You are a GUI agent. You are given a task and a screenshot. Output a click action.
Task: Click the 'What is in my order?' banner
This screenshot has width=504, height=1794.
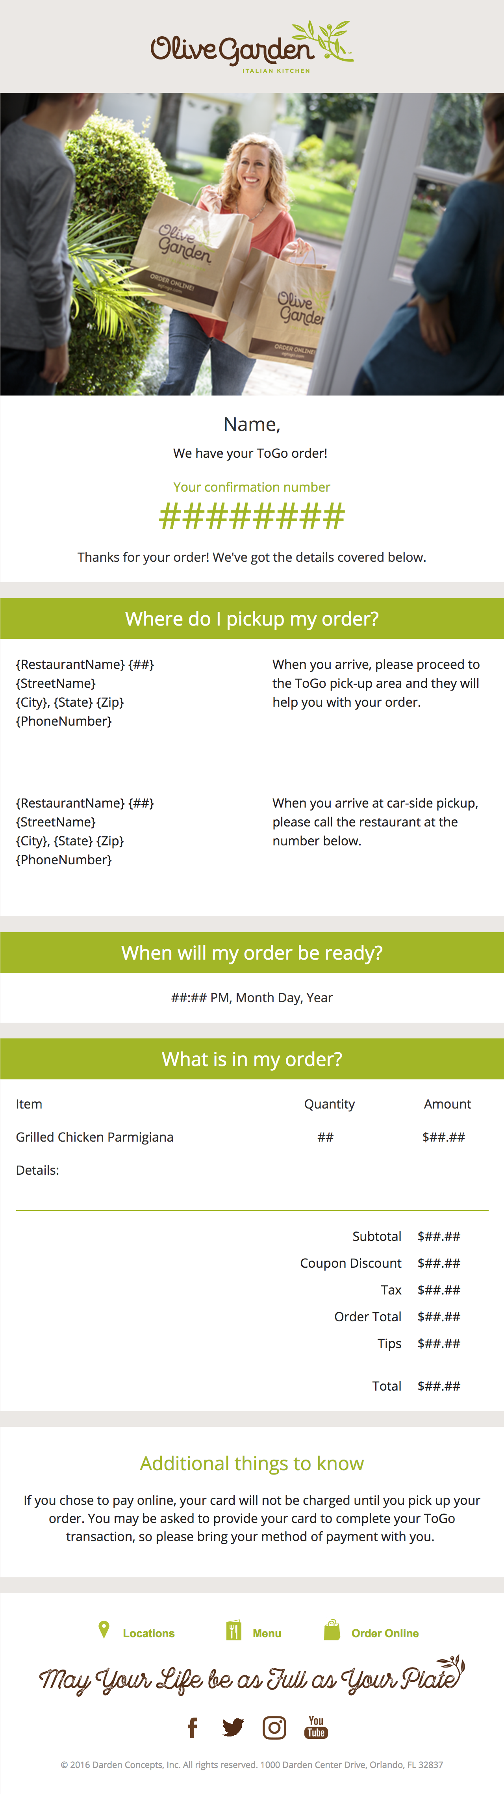pyautogui.click(x=252, y=1059)
